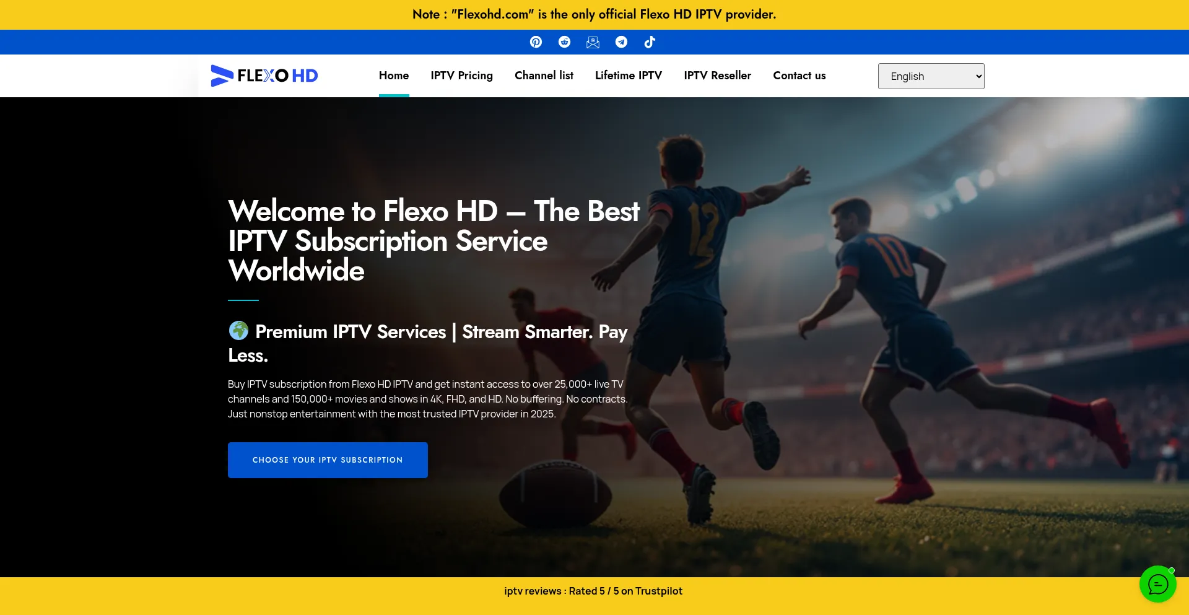The image size is (1189, 615).
Task: Open the Channel list page
Action: click(544, 76)
